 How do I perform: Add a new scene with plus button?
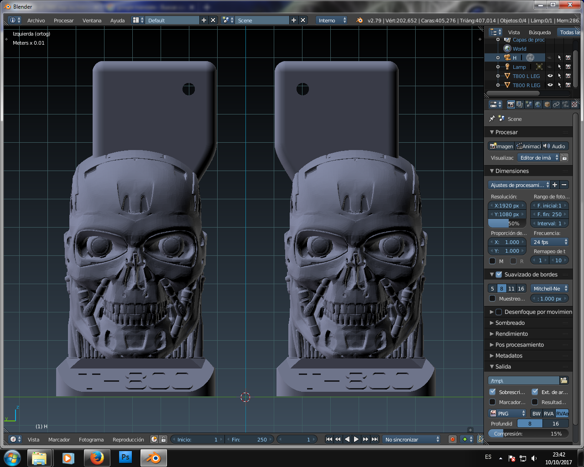point(294,20)
